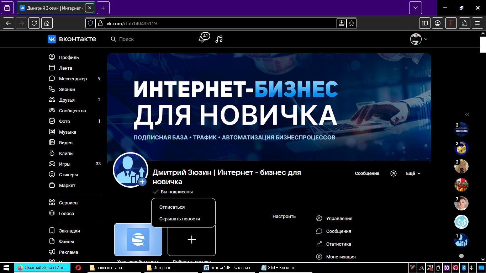The image size is (486, 273).
Task: Select Отписаться from the open menu
Action: point(172,207)
